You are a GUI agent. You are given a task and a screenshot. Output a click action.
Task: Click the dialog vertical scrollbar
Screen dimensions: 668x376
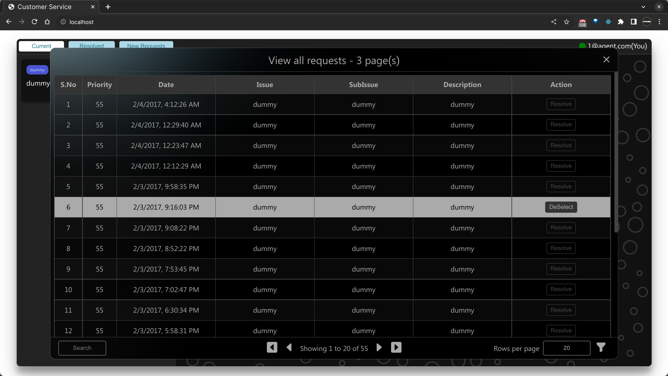tap(616, 153)
